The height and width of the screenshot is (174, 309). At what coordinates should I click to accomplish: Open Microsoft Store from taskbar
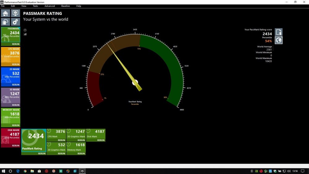[39, 171]
